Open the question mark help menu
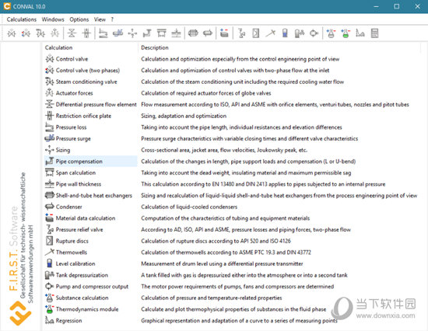The width and height of the screenshot is (428, 331). click(x=112, y=19)
